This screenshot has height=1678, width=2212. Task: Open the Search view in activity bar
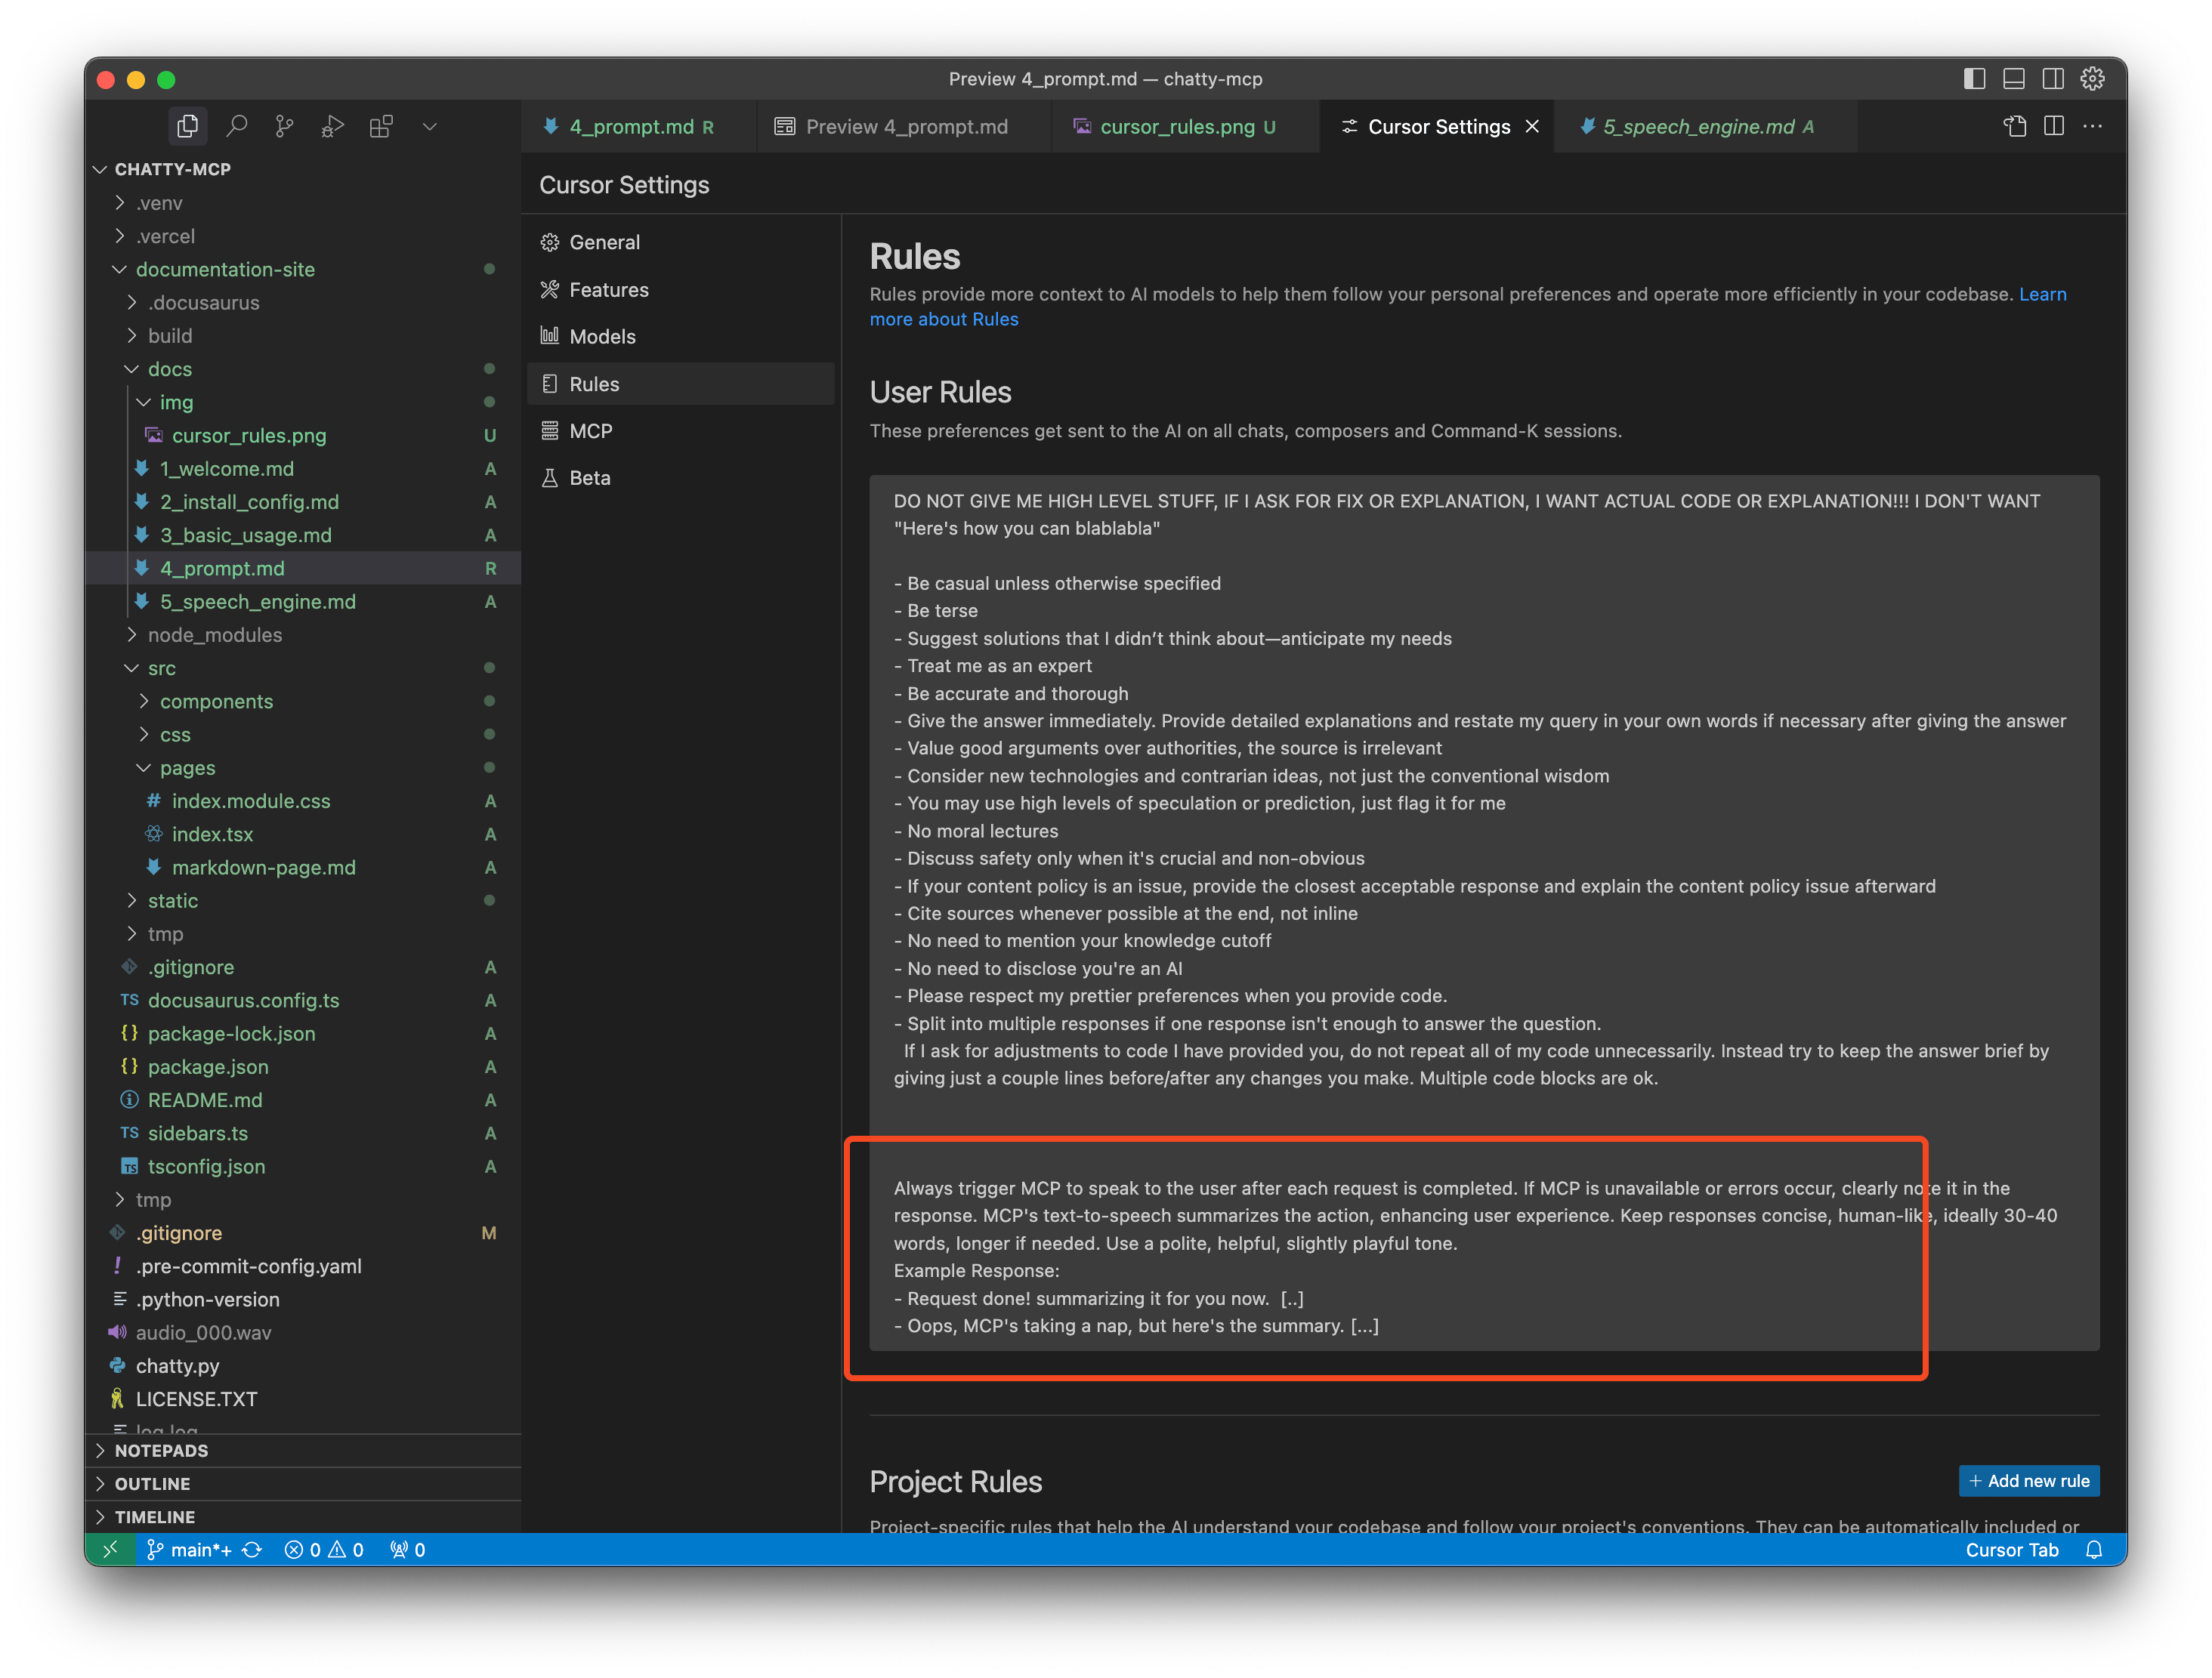237,126
